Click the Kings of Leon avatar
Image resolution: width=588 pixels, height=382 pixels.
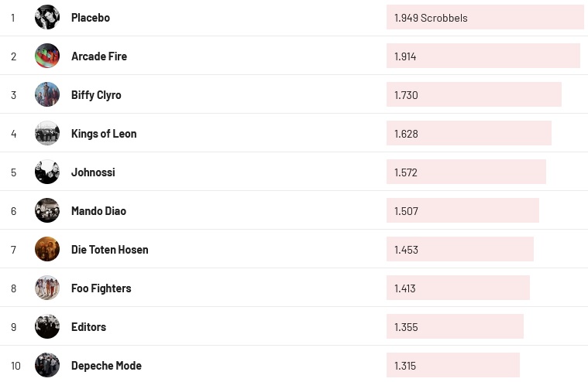[x=47, y=133]
